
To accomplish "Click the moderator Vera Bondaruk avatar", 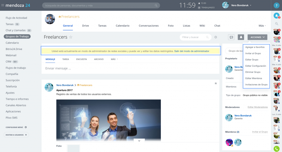I will coord(229,118).
